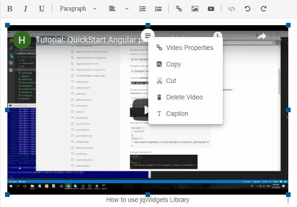Open the video quick menu button
Image resolution: width=297 pixels, height=207 pixels.
(x=148, y=35)
